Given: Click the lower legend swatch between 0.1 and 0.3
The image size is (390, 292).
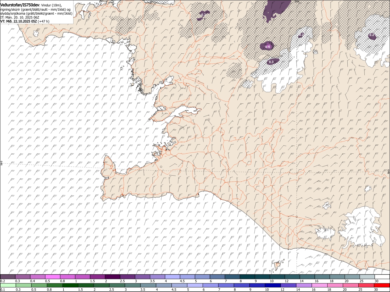Looking at the screenshot, I should [x=9, y=285].
